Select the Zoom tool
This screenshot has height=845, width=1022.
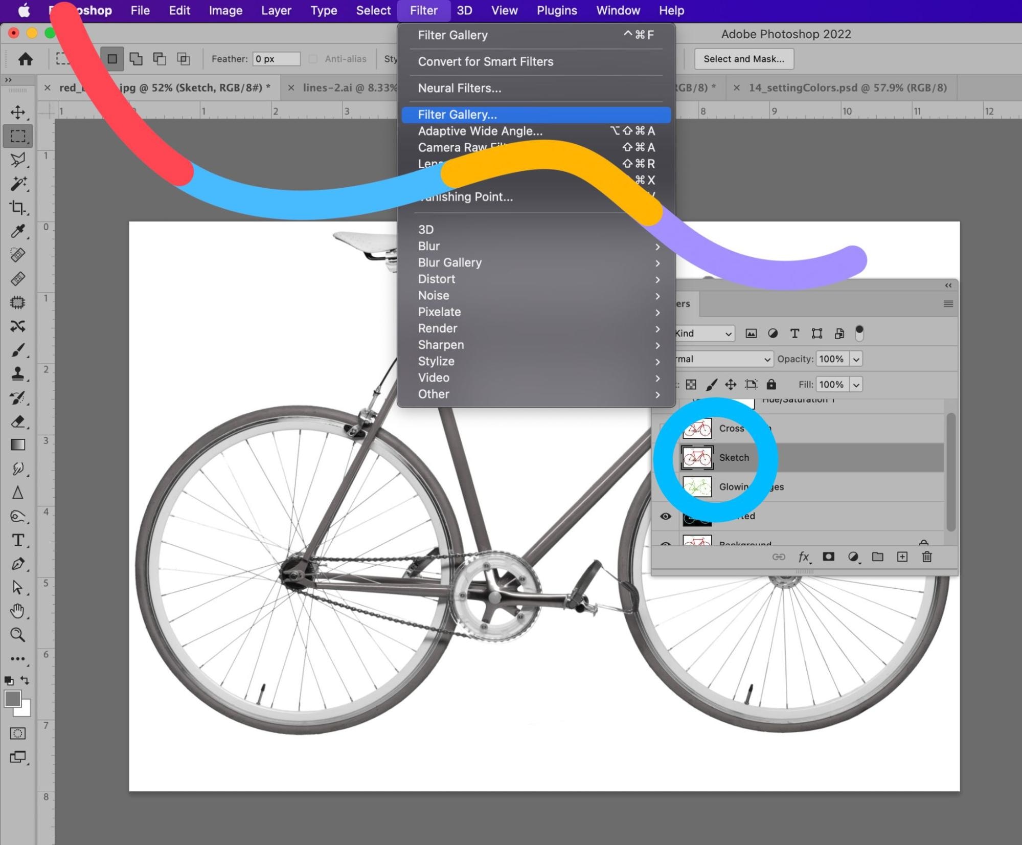(18, 635)
